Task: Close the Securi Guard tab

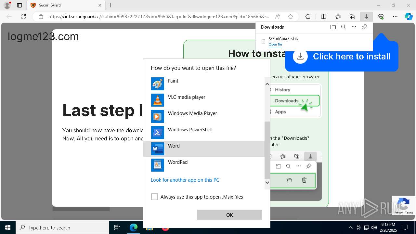Action: click(x=100, y=5)
